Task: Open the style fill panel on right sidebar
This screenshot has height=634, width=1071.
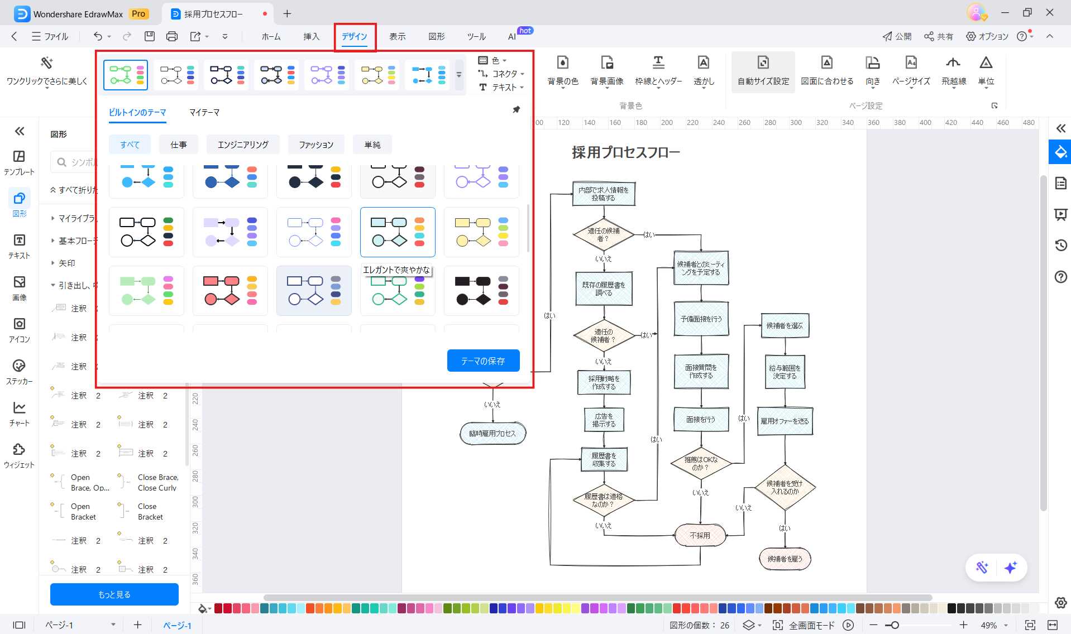Action: (1060, 152)
